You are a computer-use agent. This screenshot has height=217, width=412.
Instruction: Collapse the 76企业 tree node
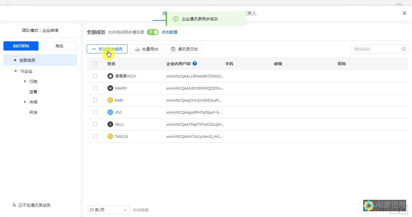[16, 71]
